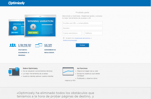Viewport: 151px width, 99px height.
Task: Click the blue BUY NOW button graphic
Action: (15, 33)
